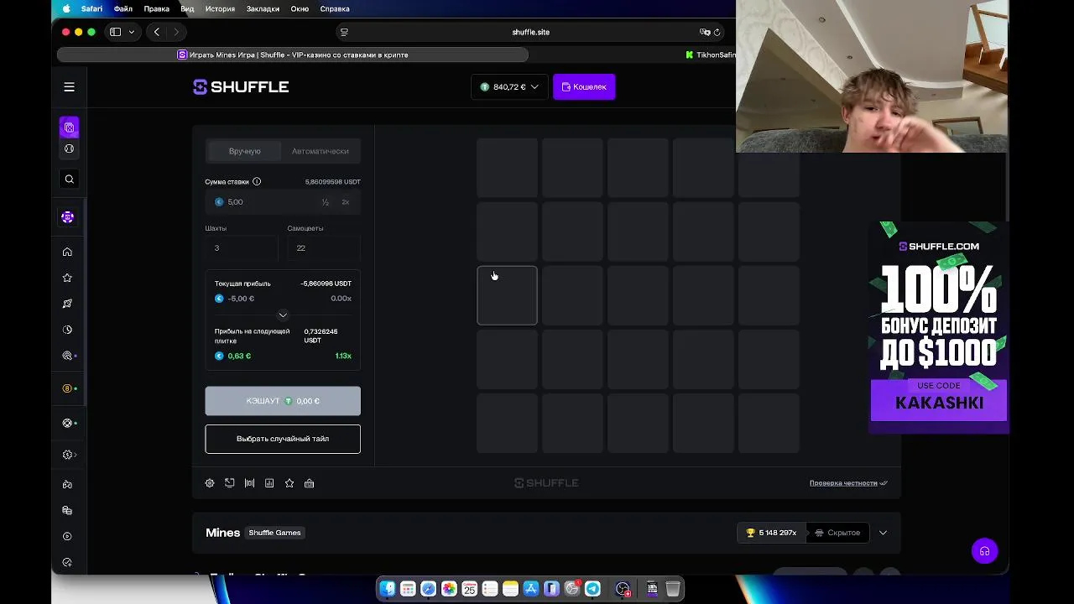Screen dimensions: 1074x604
Task: Open the gamepad icon in sidebar
Action: point(68,485)
